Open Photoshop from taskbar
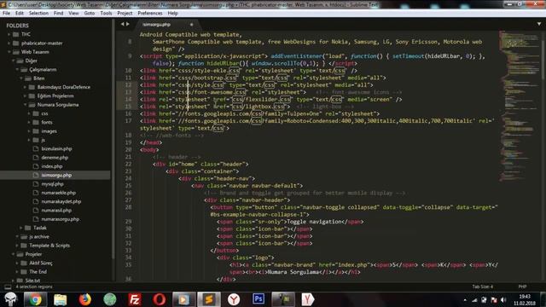 point(258,299)
